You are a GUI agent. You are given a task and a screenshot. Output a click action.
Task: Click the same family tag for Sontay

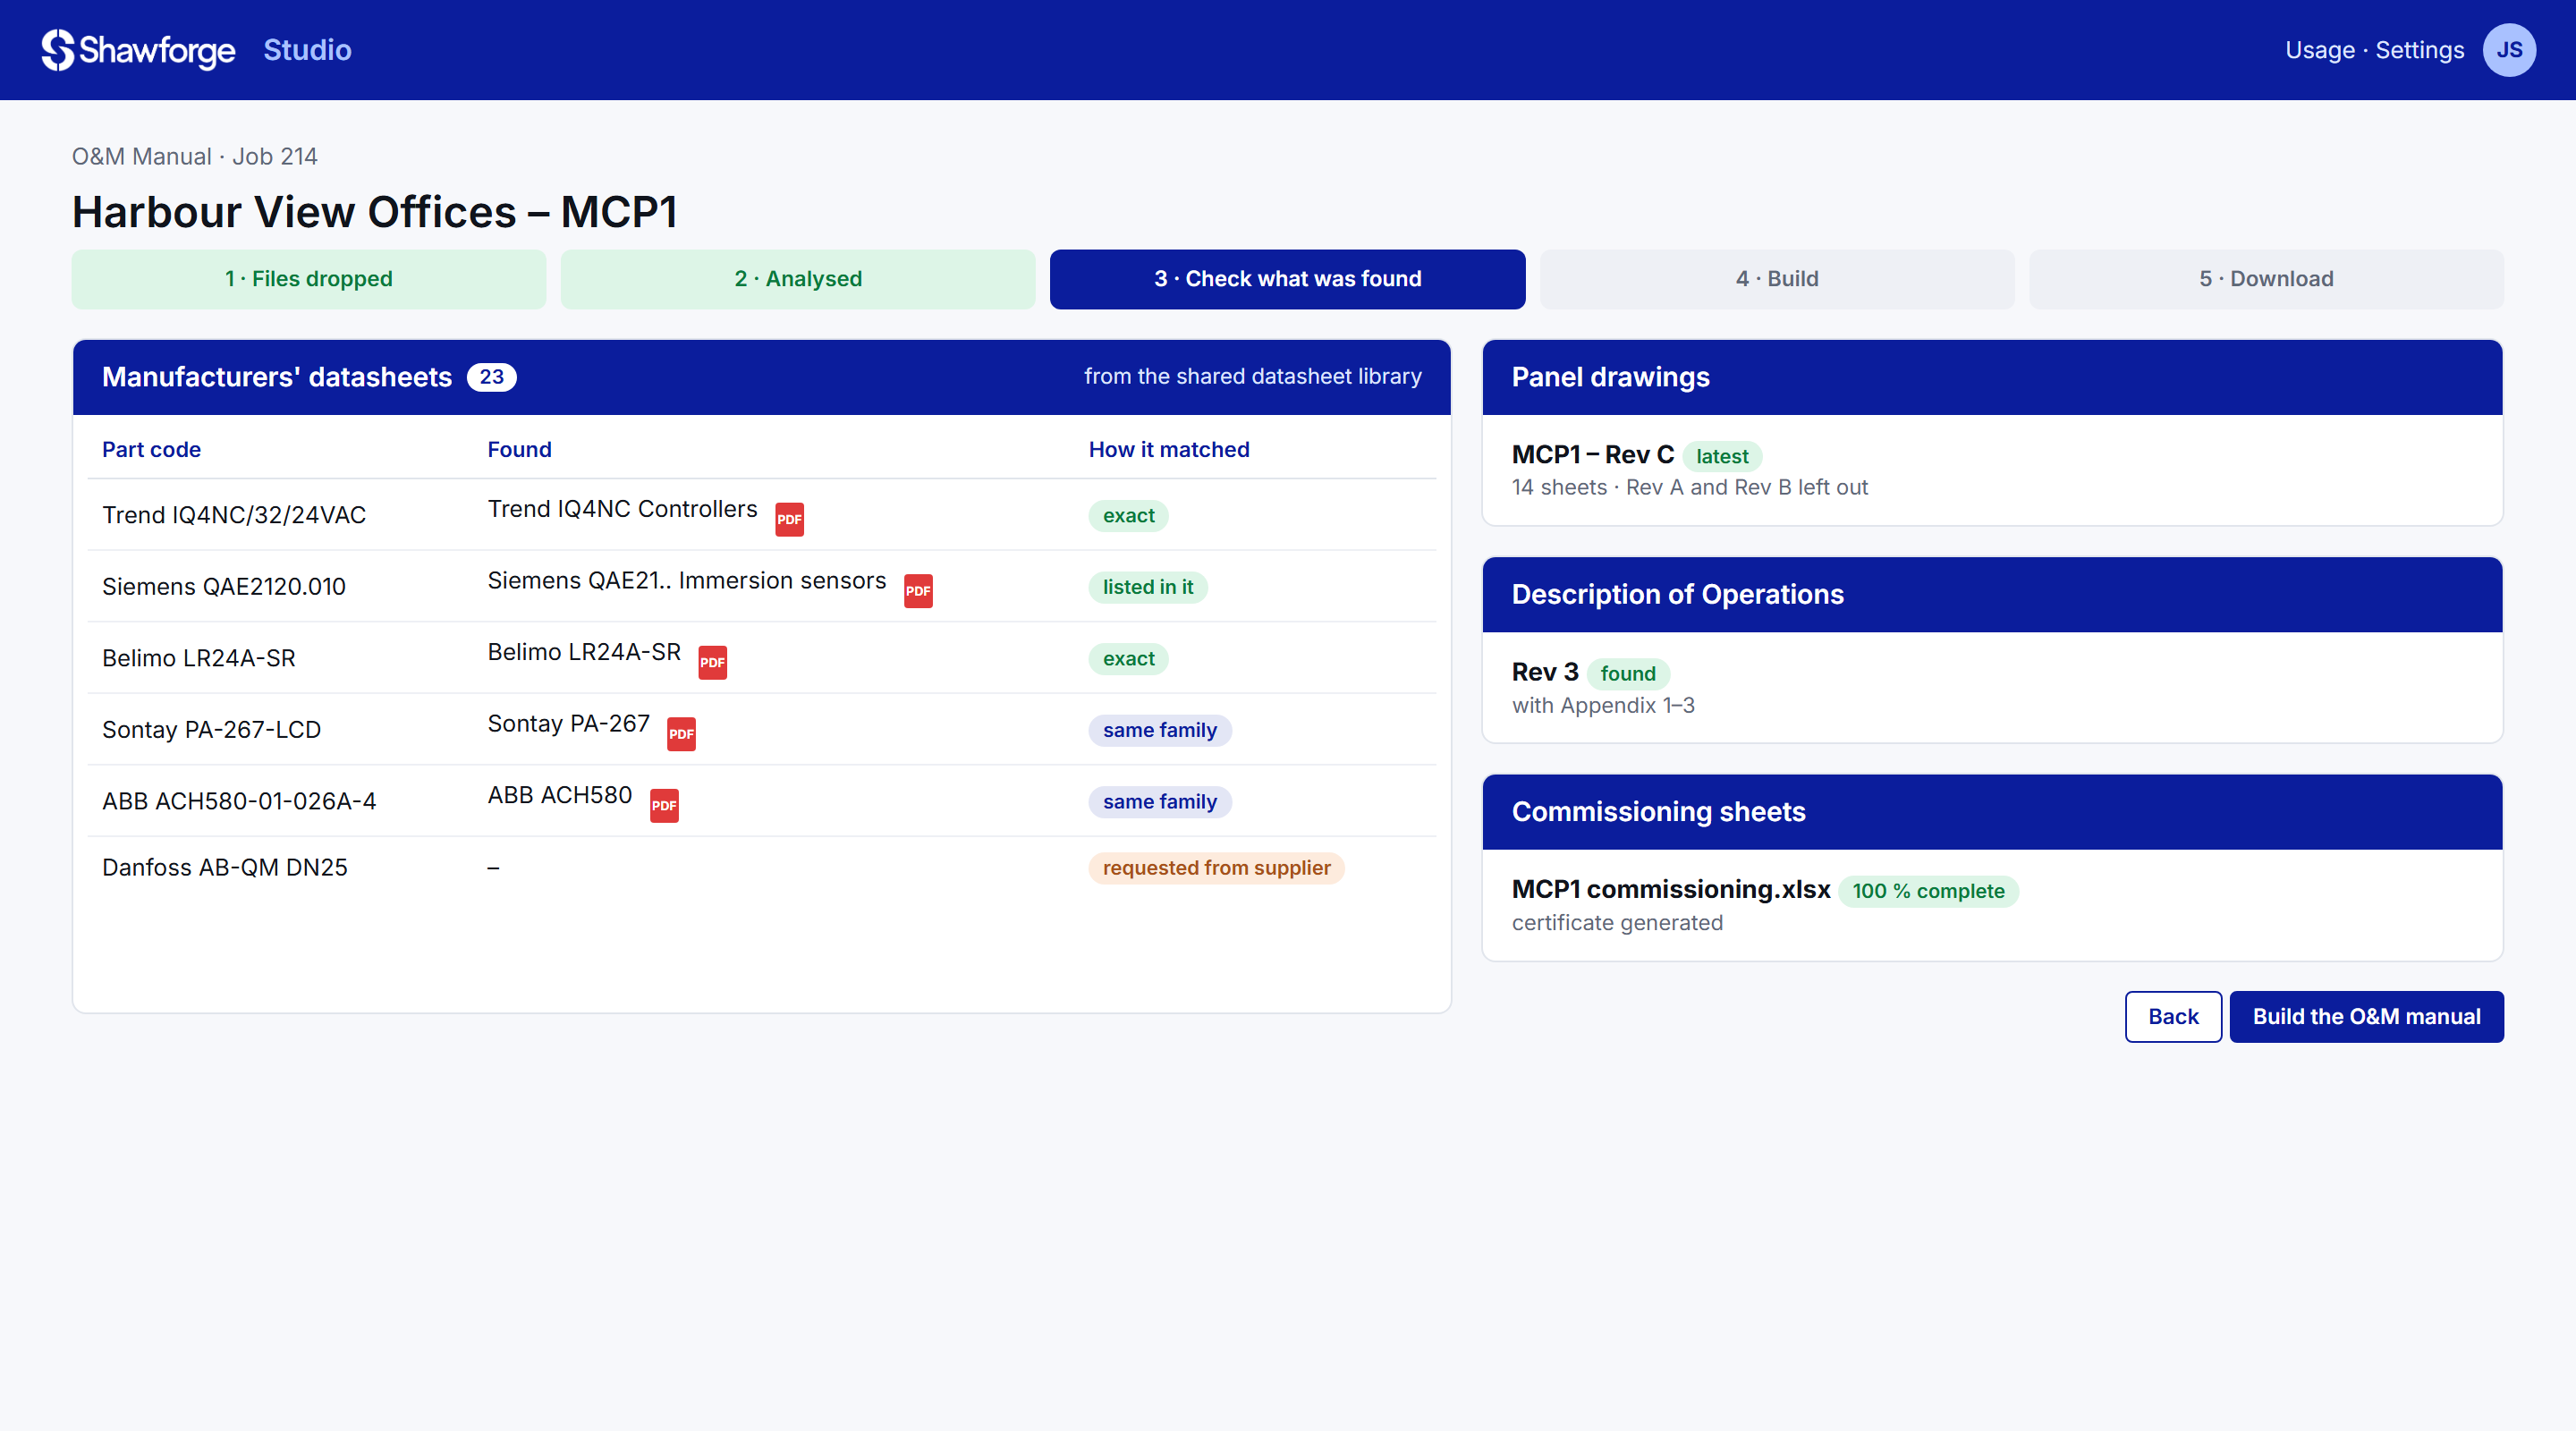[1160, 730]
